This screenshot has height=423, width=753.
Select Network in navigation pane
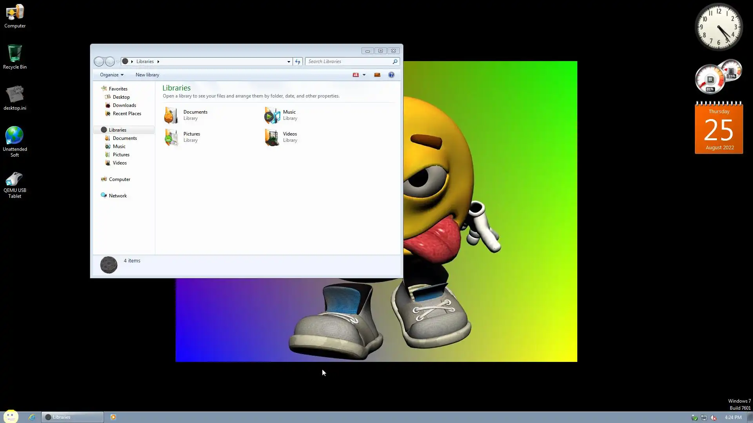pyautogui.click(x=118, y=196)
